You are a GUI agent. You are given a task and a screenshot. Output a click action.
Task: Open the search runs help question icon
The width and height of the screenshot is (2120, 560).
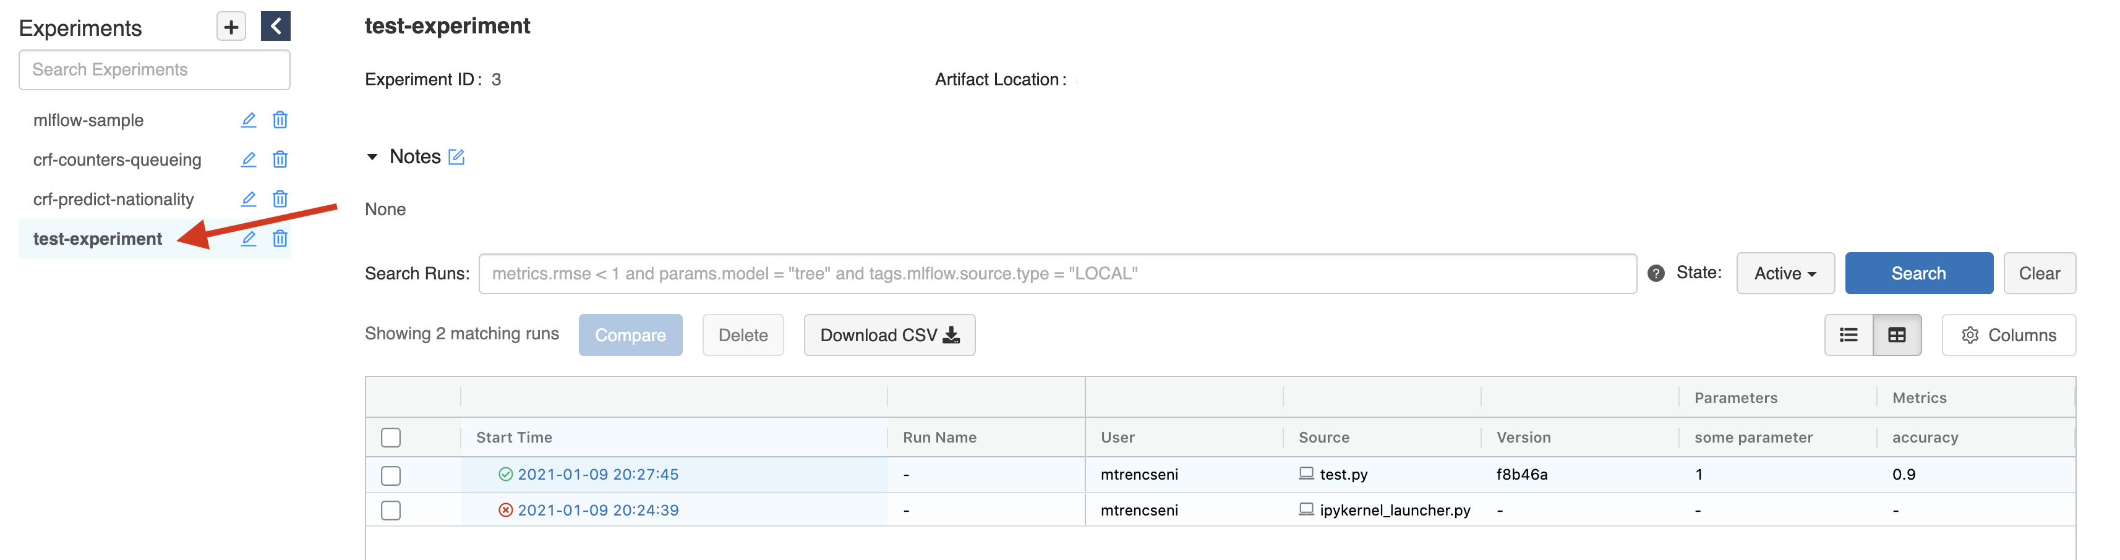1656,274
